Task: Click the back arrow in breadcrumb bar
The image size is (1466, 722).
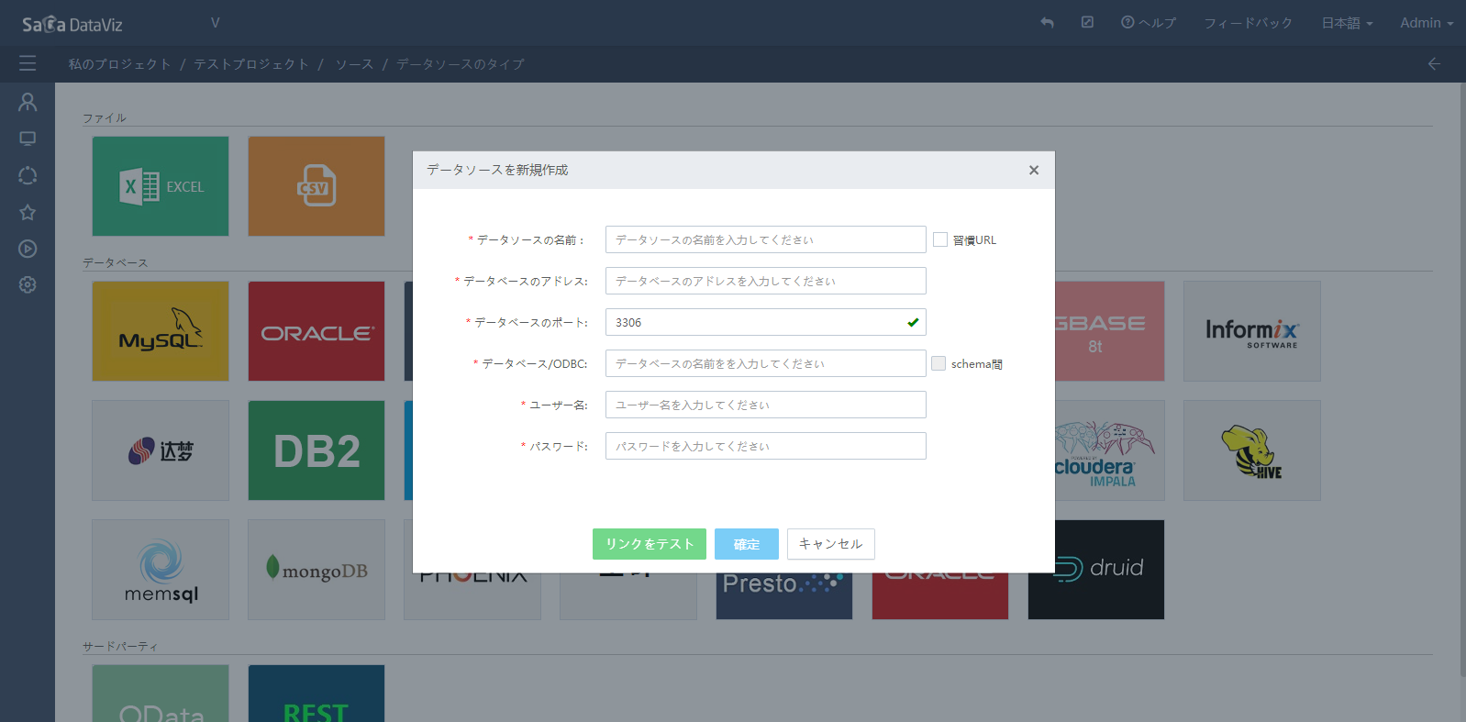Action: (x=1434, y=63)
